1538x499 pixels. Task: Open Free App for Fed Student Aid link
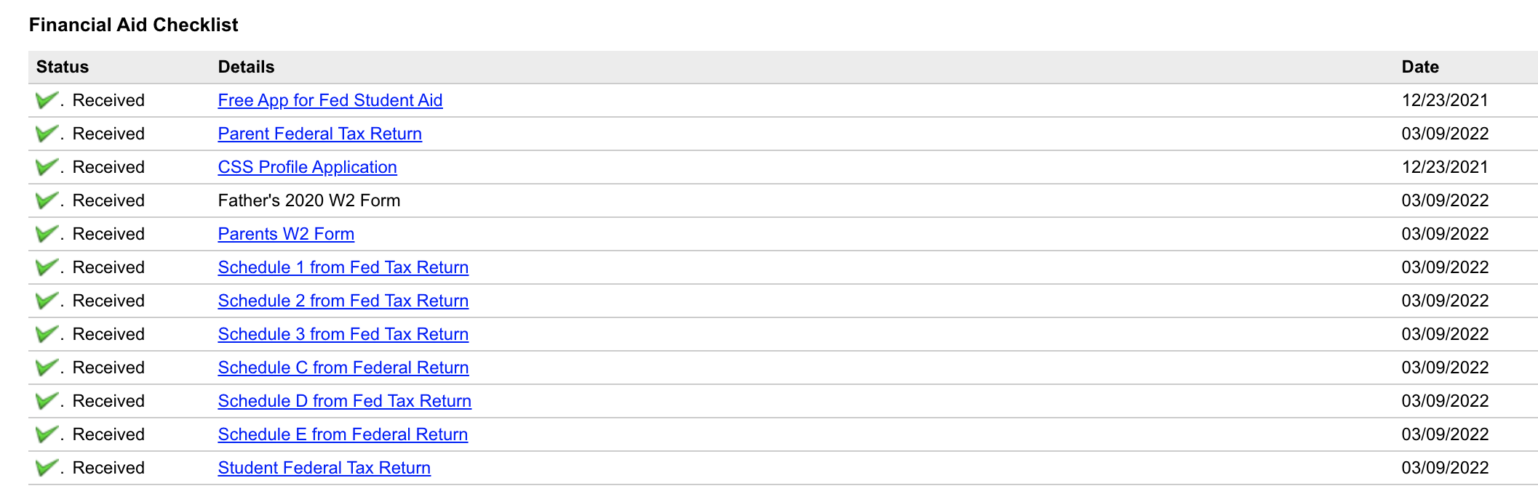tap(330, 100)
